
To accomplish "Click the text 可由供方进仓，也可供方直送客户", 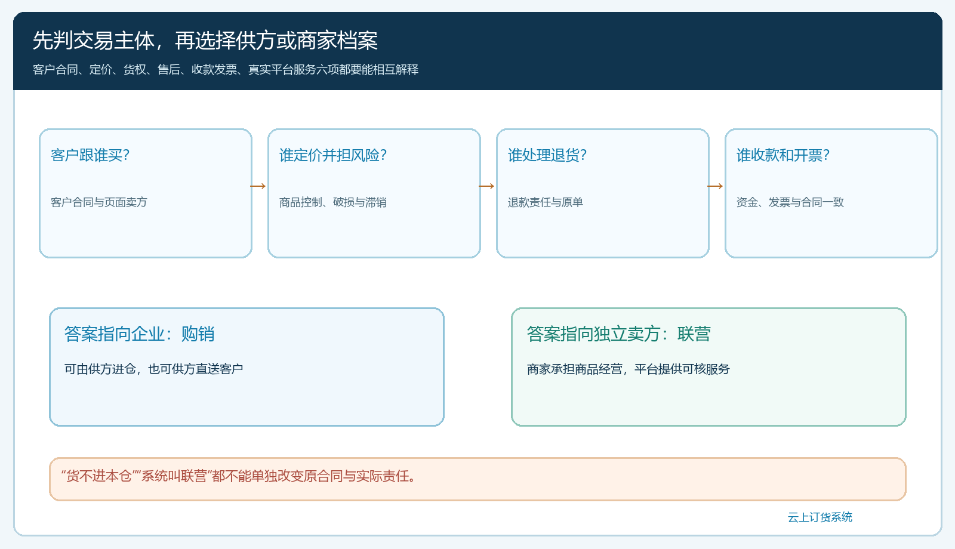I will (x=154, y=369).
